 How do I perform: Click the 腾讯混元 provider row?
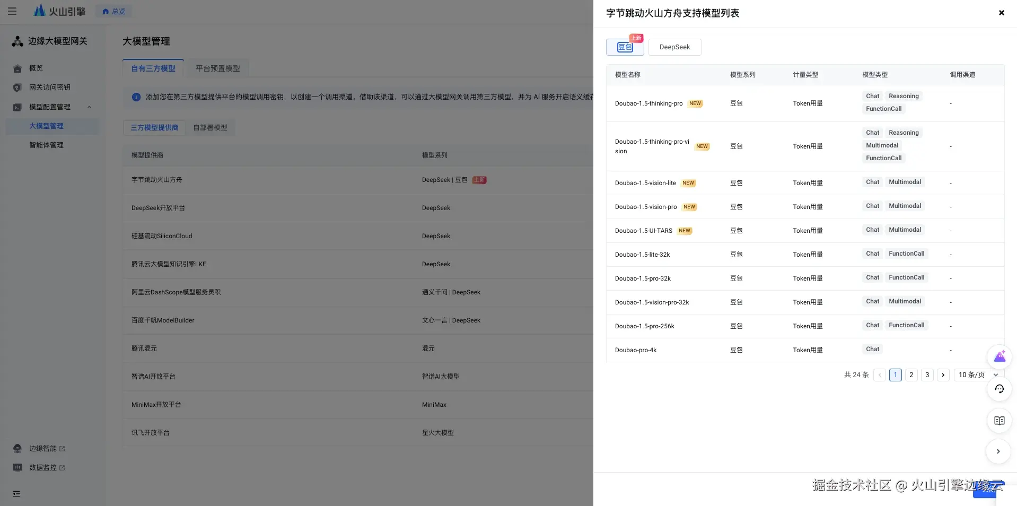click(358, 348)
